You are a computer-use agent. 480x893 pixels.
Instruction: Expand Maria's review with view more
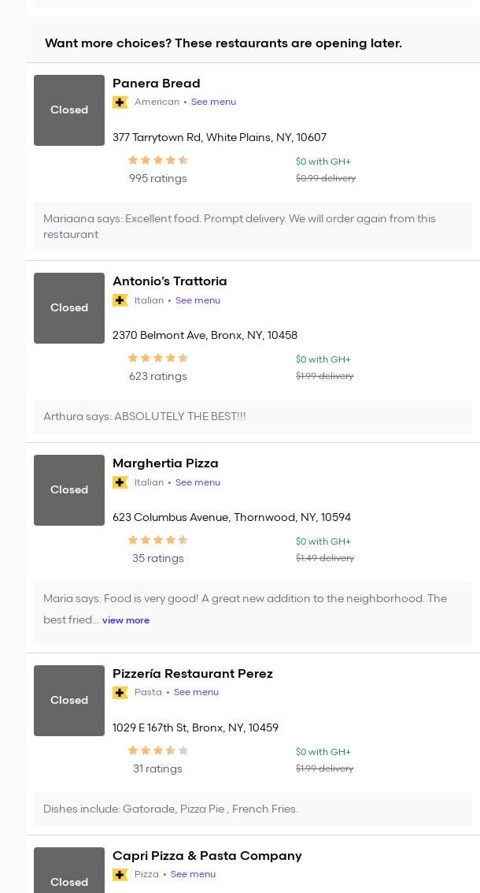pyautogui.click(x=126, y=620)
